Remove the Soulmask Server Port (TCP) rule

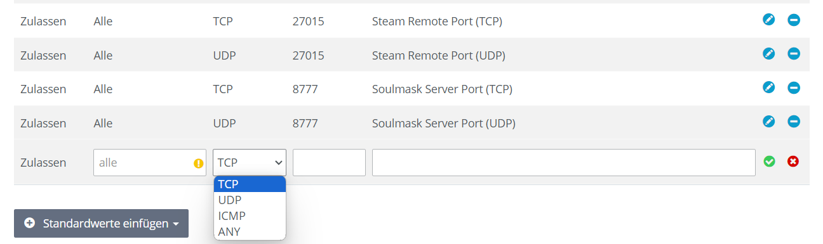[x=794, y=87]
